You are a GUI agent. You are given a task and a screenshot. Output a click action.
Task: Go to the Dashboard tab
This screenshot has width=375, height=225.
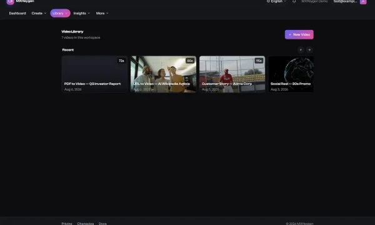tap(17, 13)
